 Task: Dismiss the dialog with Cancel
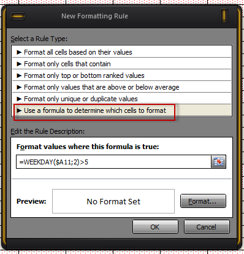tap(207, 227)
